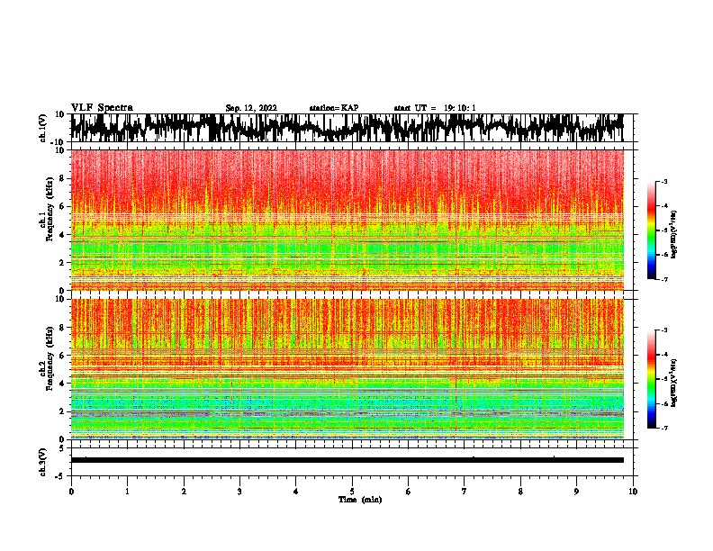
Task: Click time axis tick label "2"
Action: click(184, 492)
